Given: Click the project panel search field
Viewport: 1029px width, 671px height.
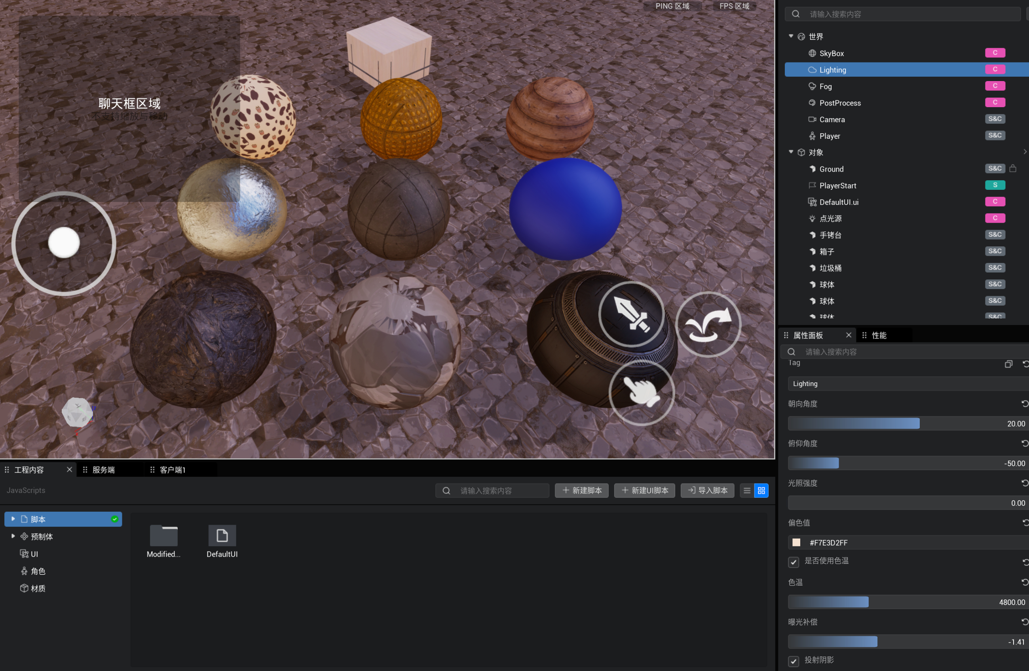Looking at the screenshot, I should click(x=492, y=490).
